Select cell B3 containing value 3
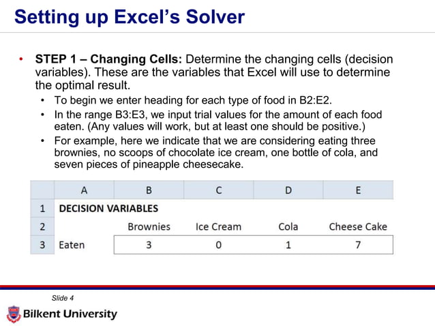This screenshot has width=435, height=326. (149, 245)
